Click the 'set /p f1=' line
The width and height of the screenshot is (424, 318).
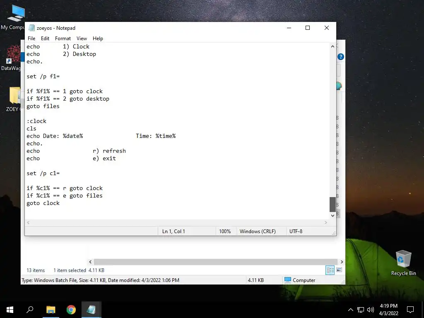[x=43, y=76]
